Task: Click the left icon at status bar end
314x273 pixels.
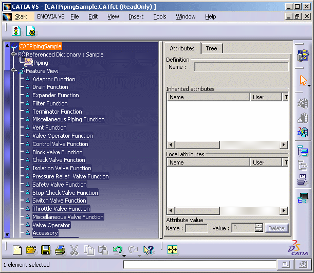Action: pos(286,265)
